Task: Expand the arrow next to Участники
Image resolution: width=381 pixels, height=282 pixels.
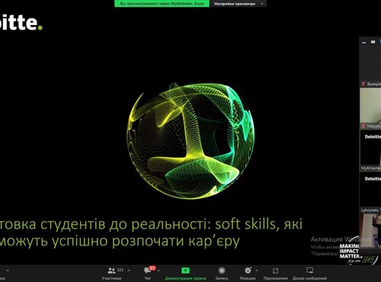Action: pyautogui.click(x=129, y=271)
